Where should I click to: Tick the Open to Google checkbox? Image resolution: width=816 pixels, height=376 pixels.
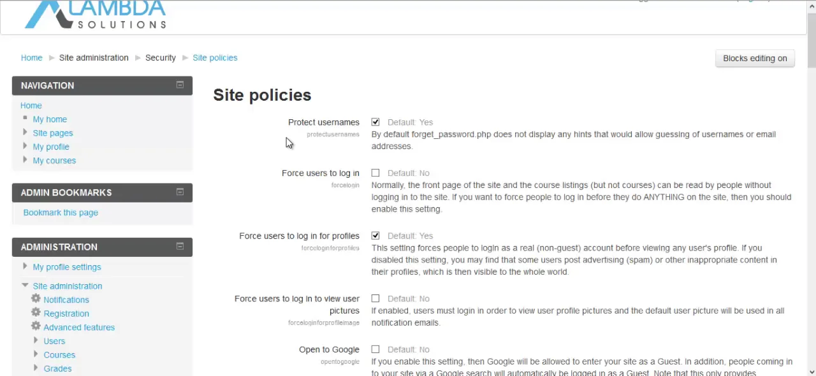click(x=375, y=349)
